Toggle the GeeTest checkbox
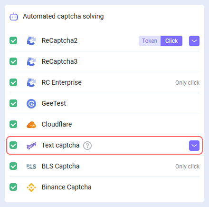Screen dimensions: 209x207 pyautogui.click(x=13, y=103)
